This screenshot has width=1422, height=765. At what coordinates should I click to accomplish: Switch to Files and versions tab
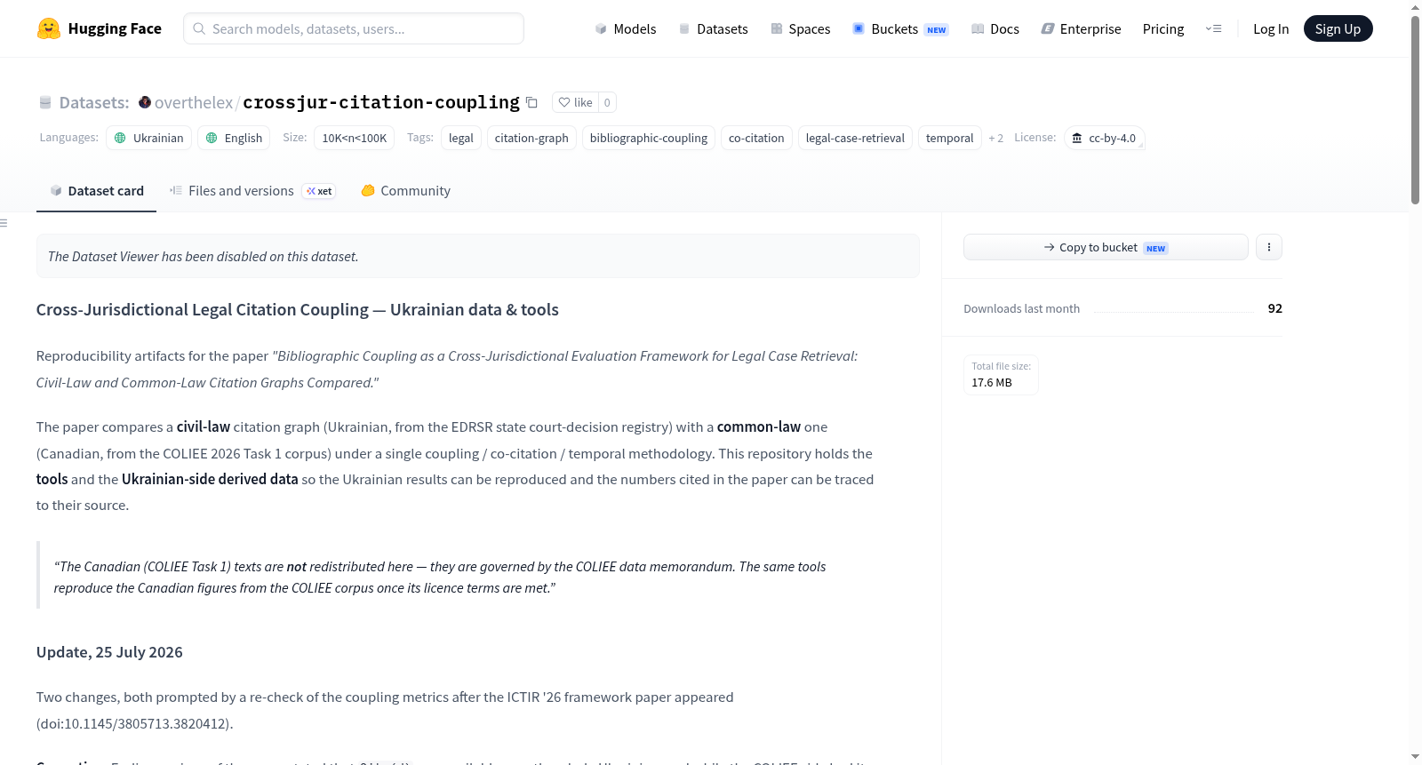click(252, 190)
